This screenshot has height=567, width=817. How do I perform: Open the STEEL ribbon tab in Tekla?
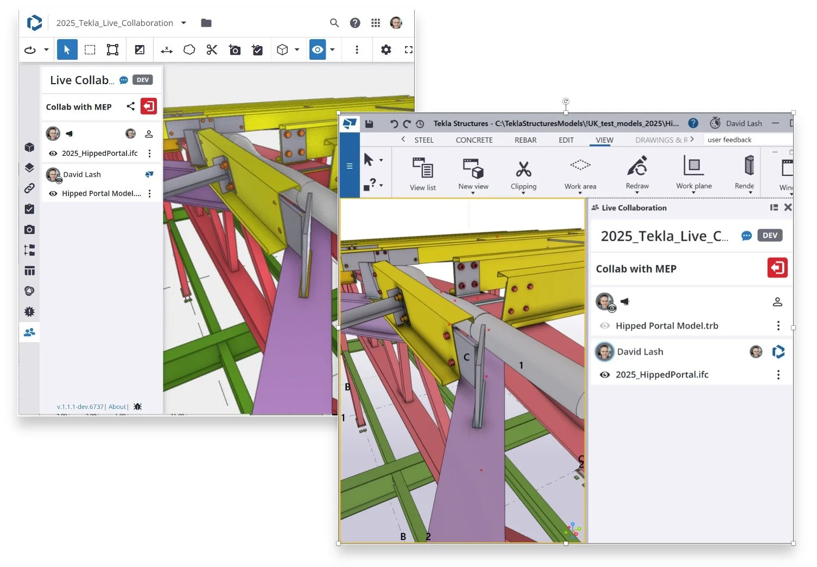(x=424, y=140)
